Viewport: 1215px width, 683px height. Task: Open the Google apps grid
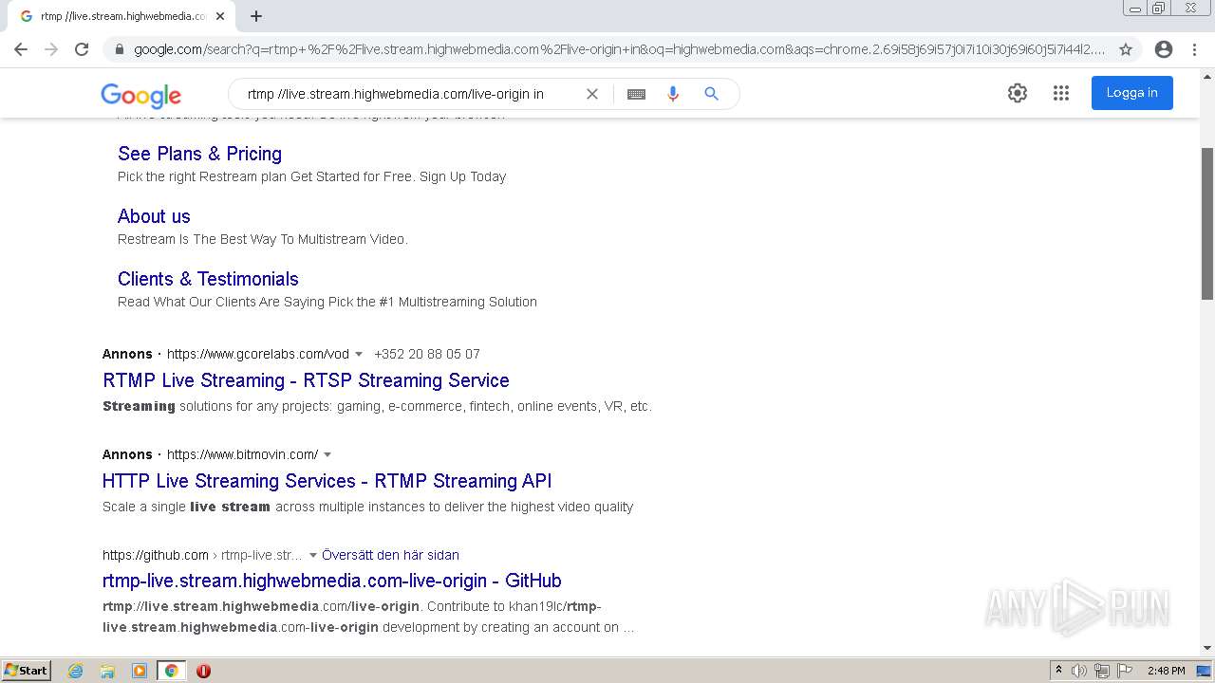pyautogui.click(x=1061, y=93)
